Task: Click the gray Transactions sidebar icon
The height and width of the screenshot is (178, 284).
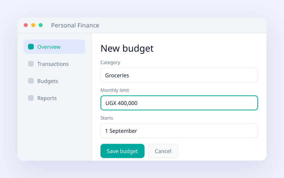Action: [x=31, y=64]
